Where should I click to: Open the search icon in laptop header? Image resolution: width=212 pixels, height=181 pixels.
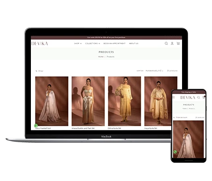coord(166,43)
